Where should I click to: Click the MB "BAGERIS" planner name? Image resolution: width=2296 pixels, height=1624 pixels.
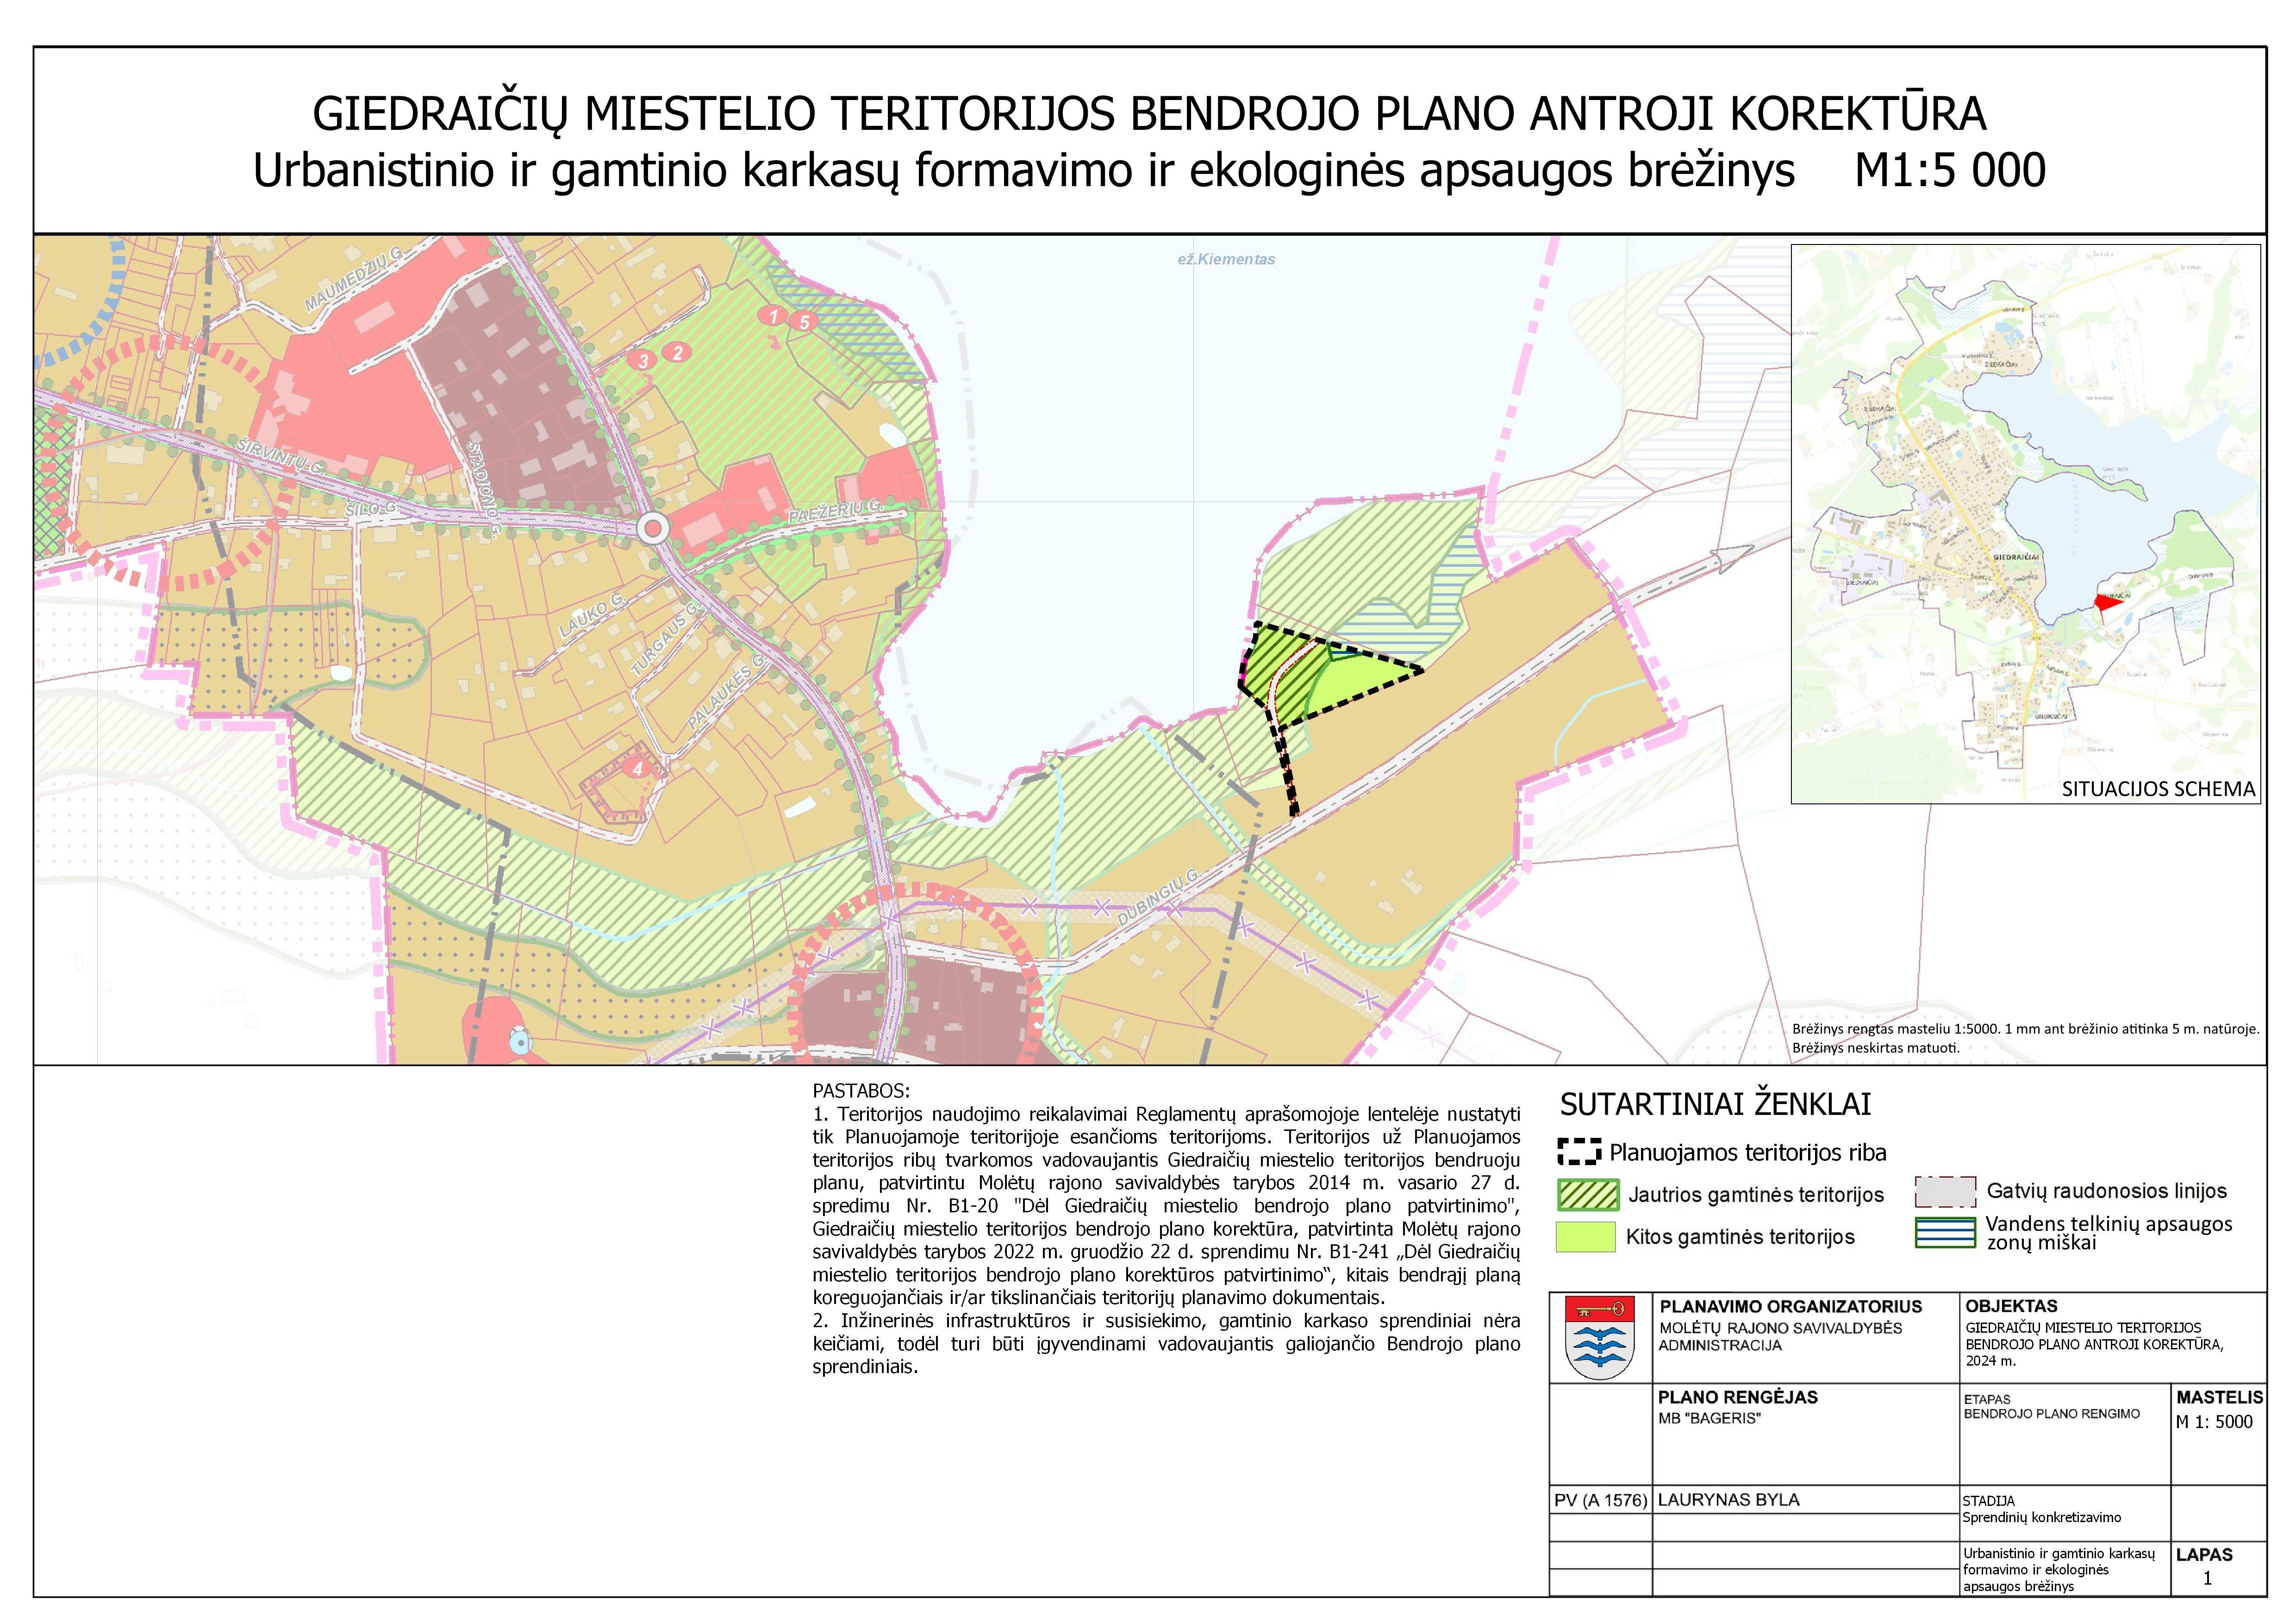tap(1709, 1418)
